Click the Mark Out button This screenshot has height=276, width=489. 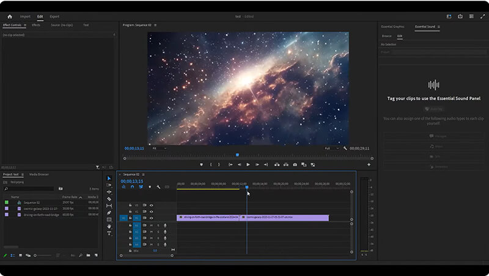(x=219, y=164)
